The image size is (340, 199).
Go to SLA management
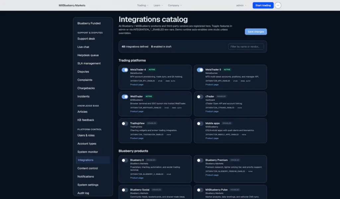[89, 63]
